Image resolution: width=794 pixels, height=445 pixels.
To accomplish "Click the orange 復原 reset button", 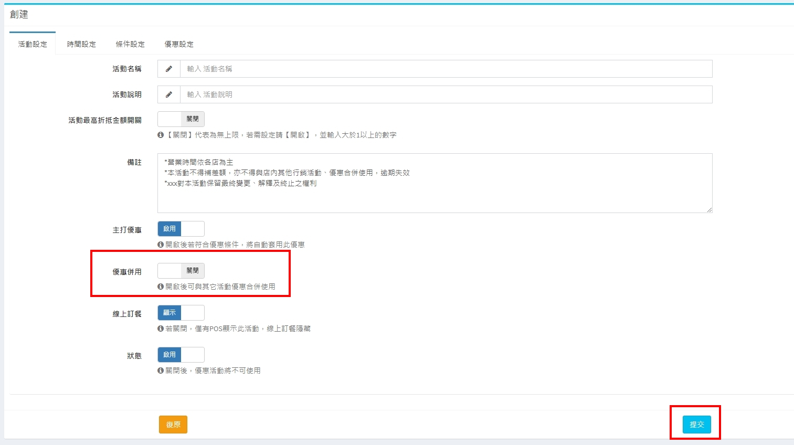I will point(173,425).
